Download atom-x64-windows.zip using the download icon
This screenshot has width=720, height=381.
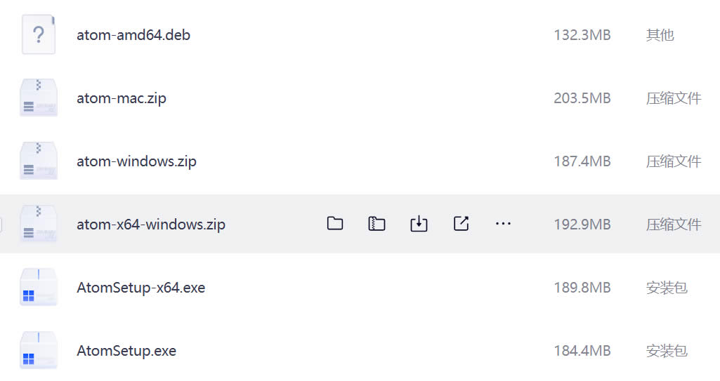click(419, 224)
